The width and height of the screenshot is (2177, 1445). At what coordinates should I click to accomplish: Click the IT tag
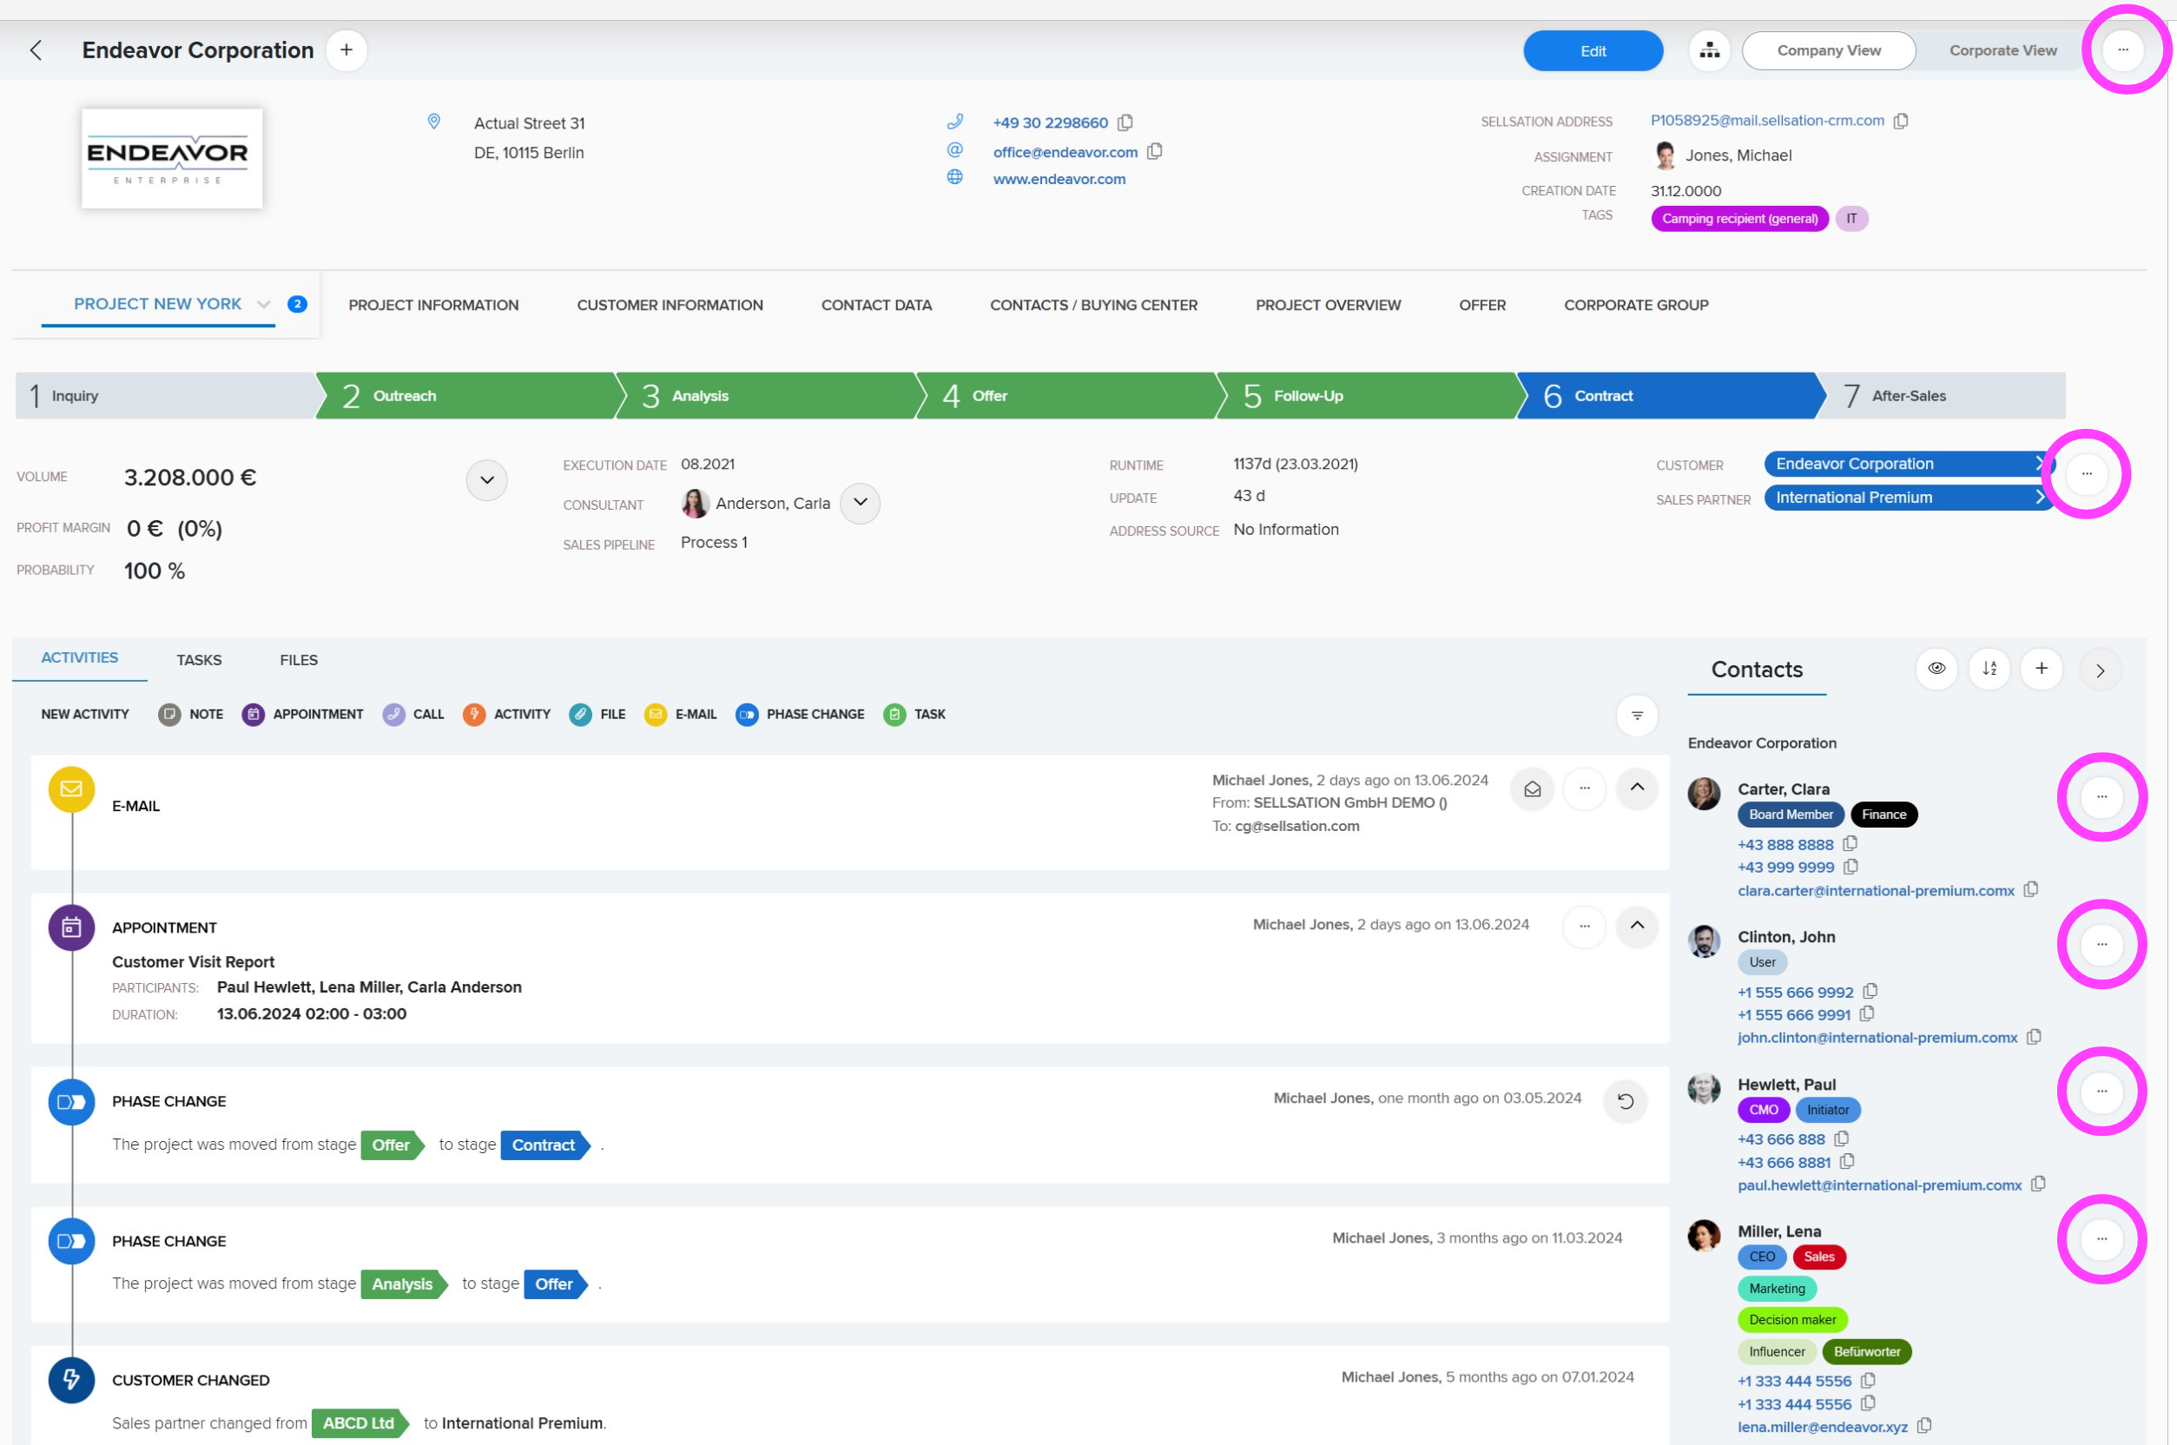click(1851, 219)
